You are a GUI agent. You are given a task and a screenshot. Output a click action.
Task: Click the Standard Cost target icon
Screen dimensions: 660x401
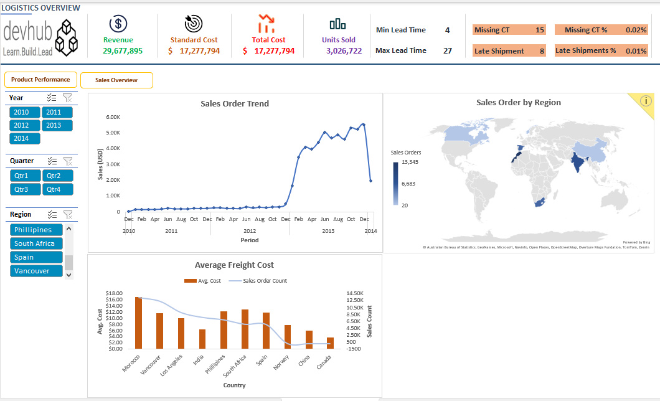click(194, 24)
